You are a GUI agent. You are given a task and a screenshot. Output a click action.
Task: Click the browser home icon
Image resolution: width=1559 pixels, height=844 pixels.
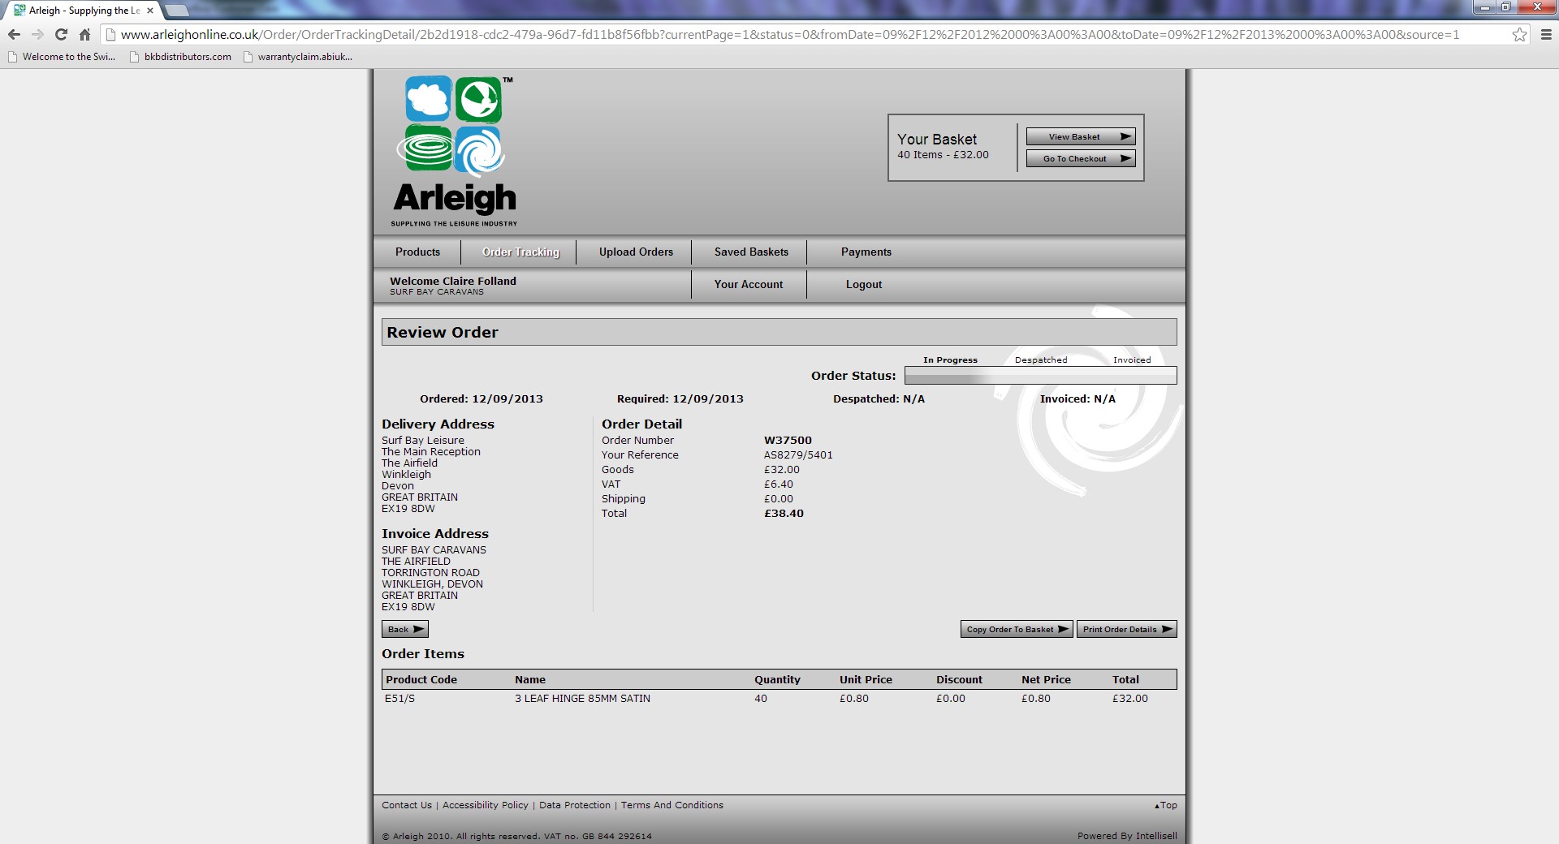(x=84, y=35)
